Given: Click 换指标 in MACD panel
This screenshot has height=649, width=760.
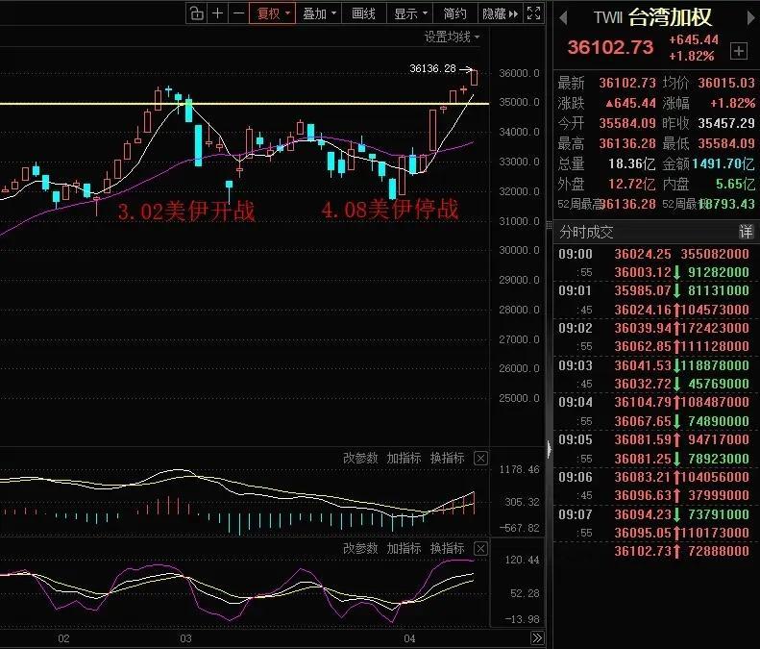Looking at the screenshot, I should point(448,458).
